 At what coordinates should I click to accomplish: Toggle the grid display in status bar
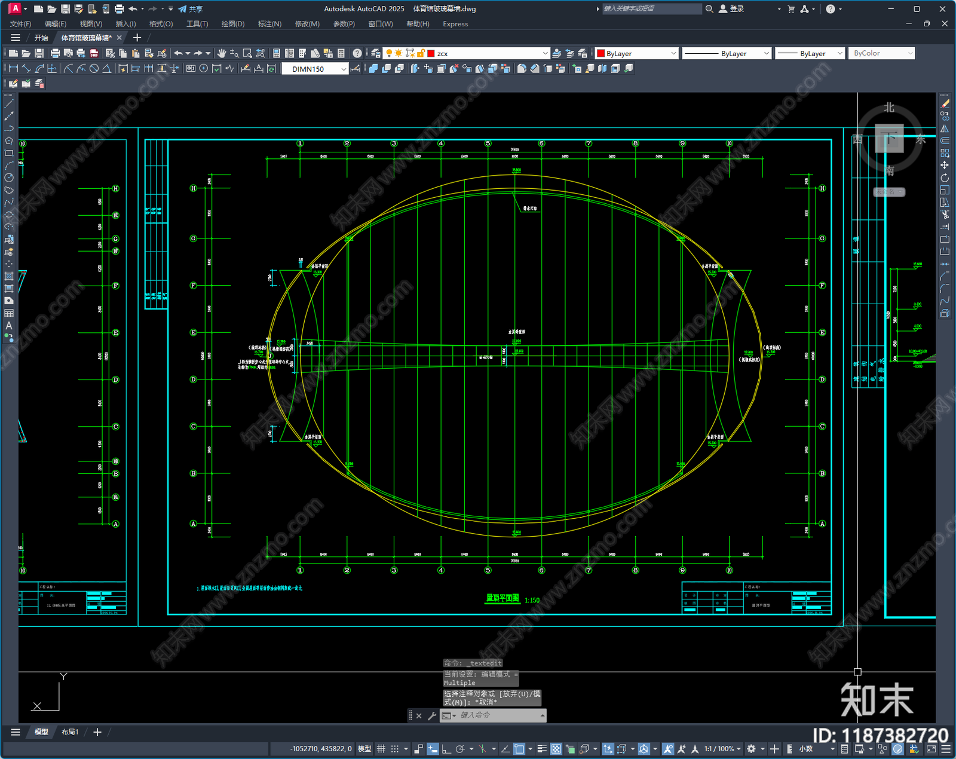pos(381,749)
